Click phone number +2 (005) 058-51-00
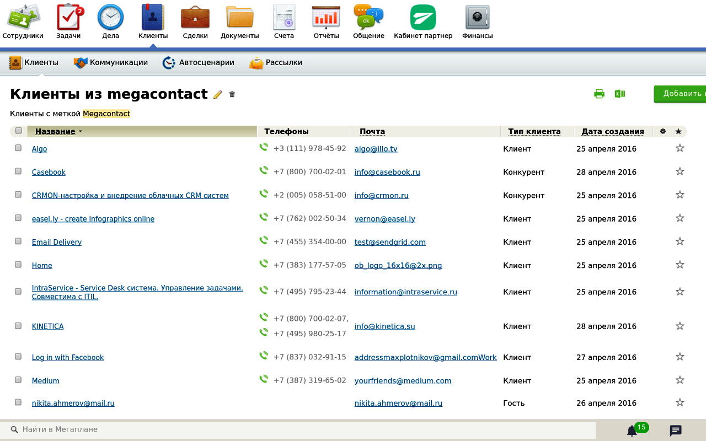 pos(310,196)
